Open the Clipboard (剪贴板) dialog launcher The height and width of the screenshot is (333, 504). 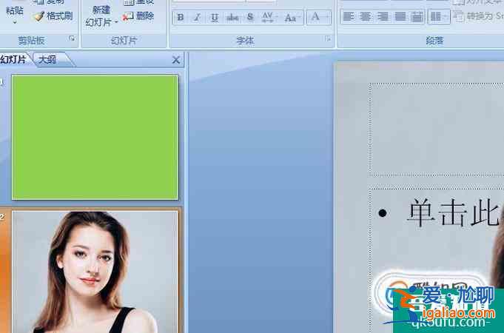pos(72,38)
